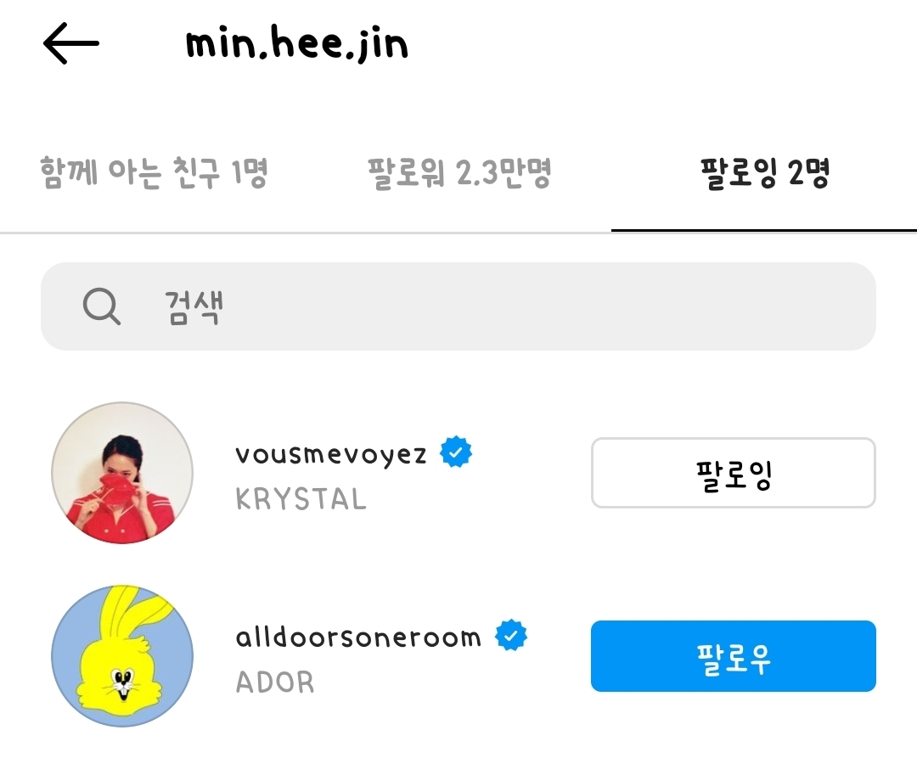This screenshot has width=917, height=775.
Task: Click the ADOR display name
Action: click(275, 682)
